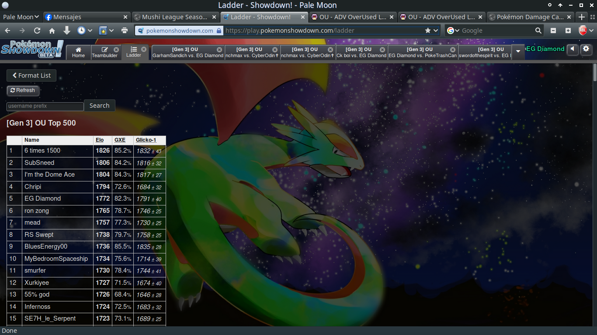Refresh the ladder rankings

(23, 90)
